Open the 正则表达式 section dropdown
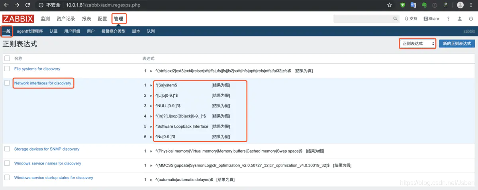 point(418,43)
